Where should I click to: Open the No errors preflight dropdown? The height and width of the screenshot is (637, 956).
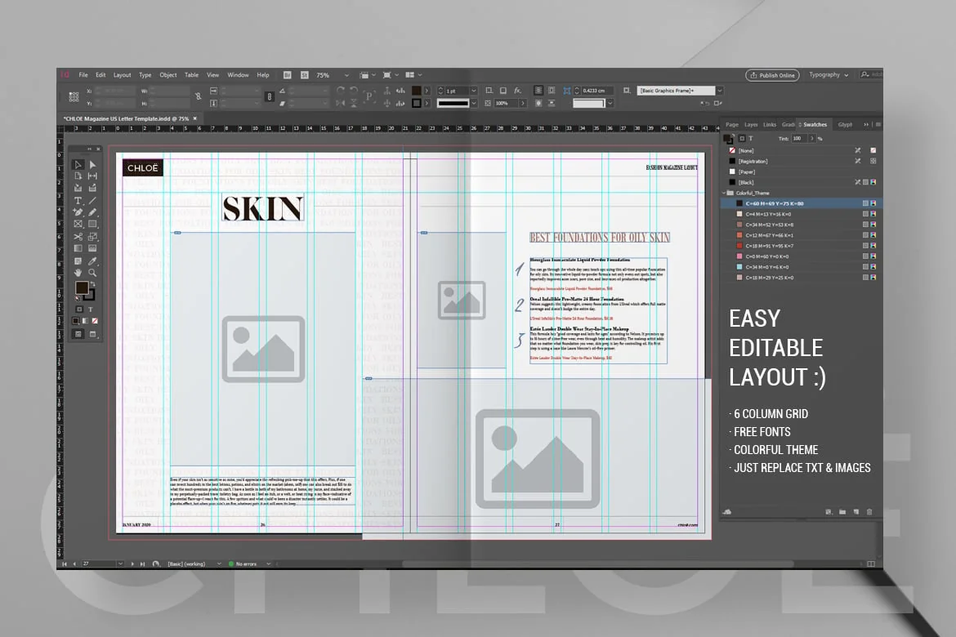268,563
